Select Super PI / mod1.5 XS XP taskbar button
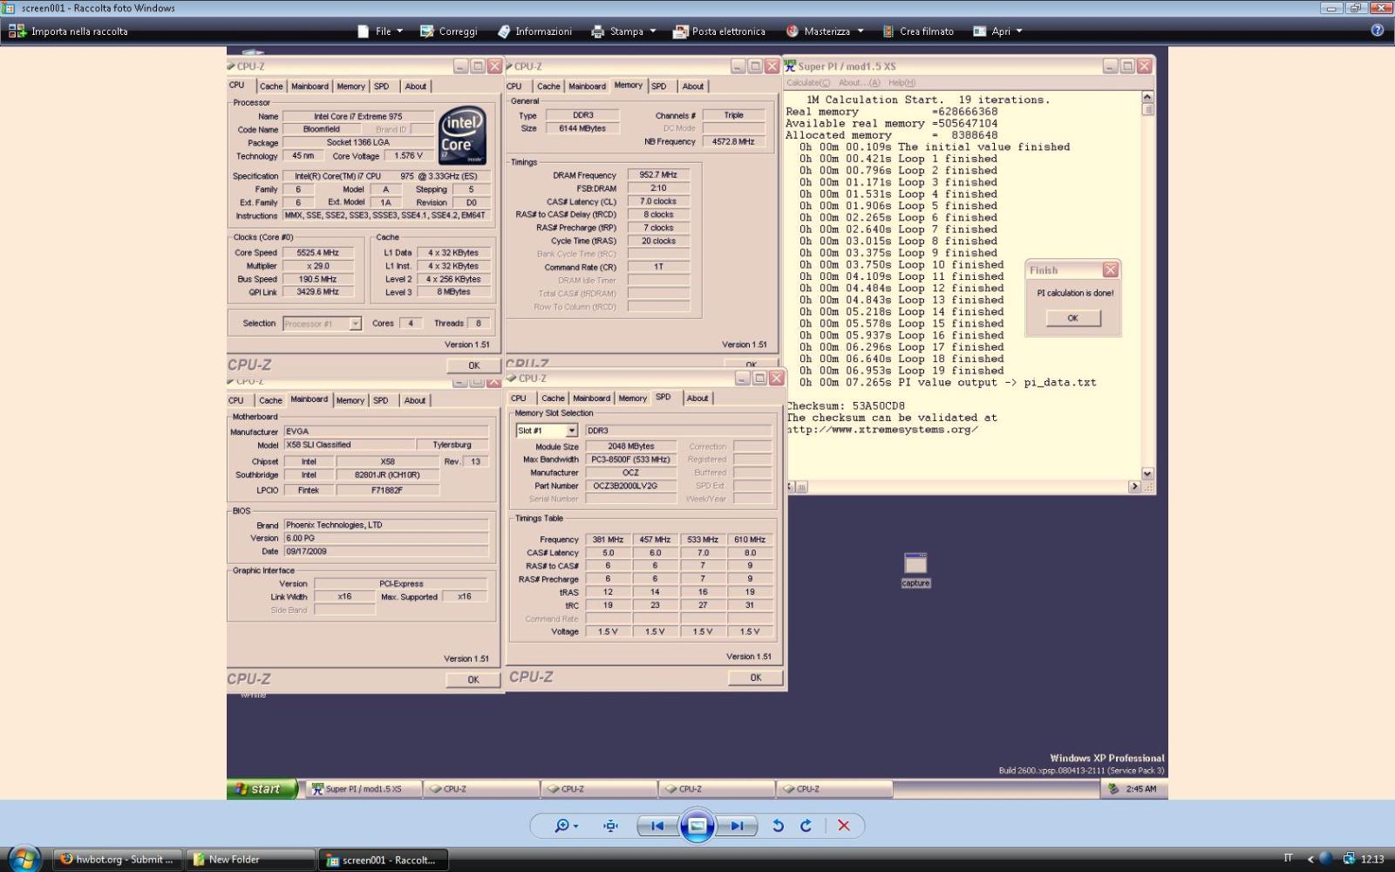Screen dimensions: 1395x872 pyautogui.click(x=364, y=789)
